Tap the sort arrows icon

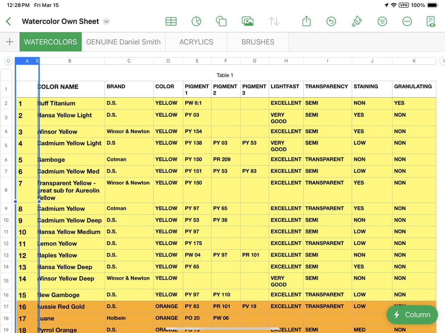(274, 21)
